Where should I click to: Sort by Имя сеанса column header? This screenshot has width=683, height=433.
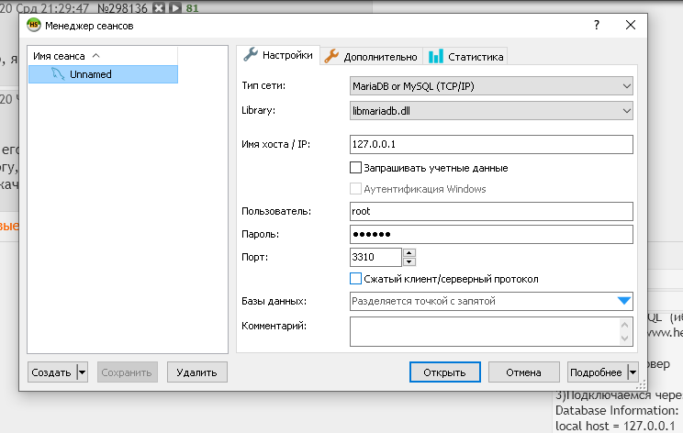(x=103, y=56)
